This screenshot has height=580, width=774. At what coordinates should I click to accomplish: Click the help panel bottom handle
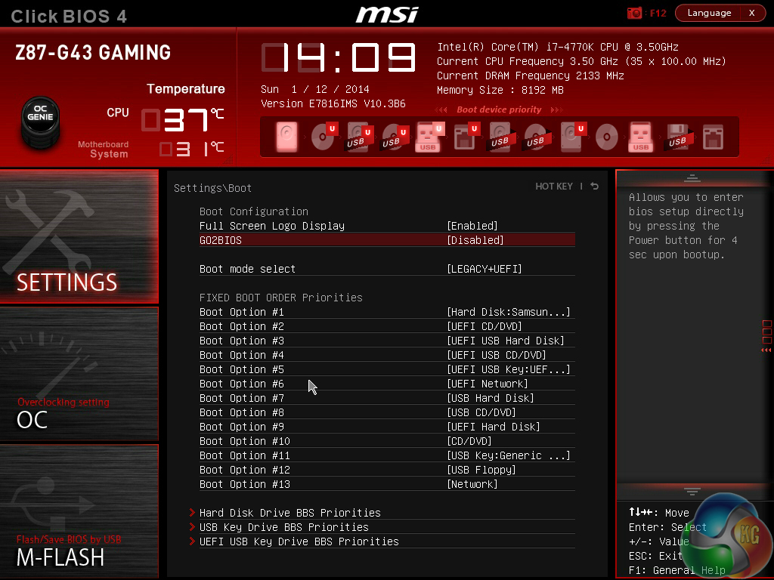(692, 491)
